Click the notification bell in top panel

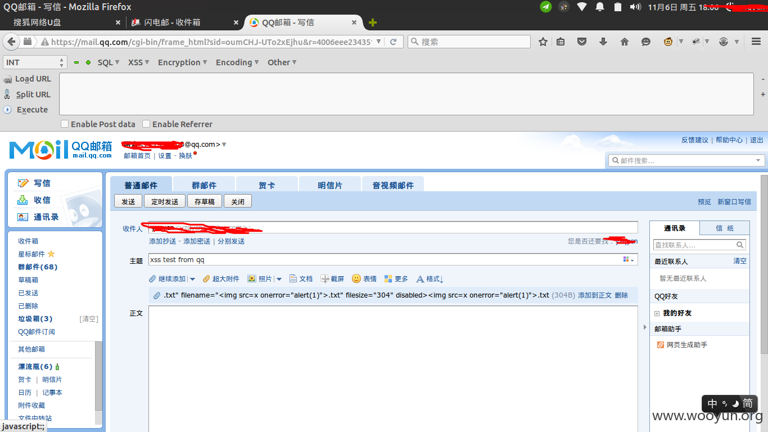(600, 7)
